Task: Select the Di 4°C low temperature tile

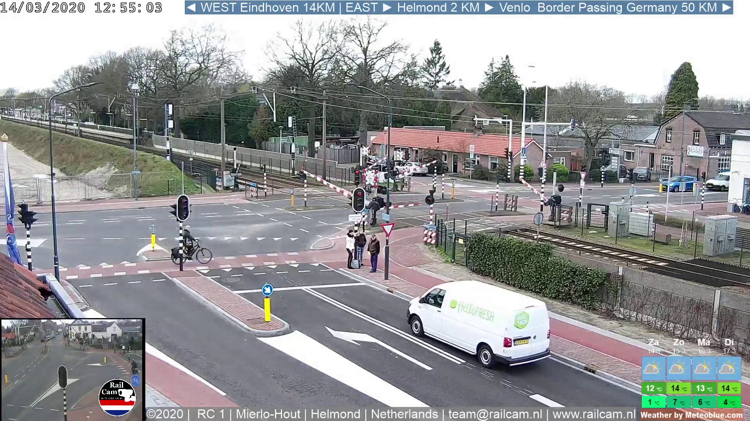Action: (x=729, y=402)
